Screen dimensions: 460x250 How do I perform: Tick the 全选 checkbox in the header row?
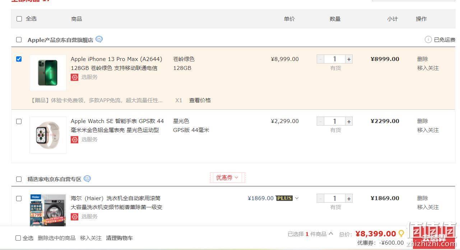pos(19,19)
